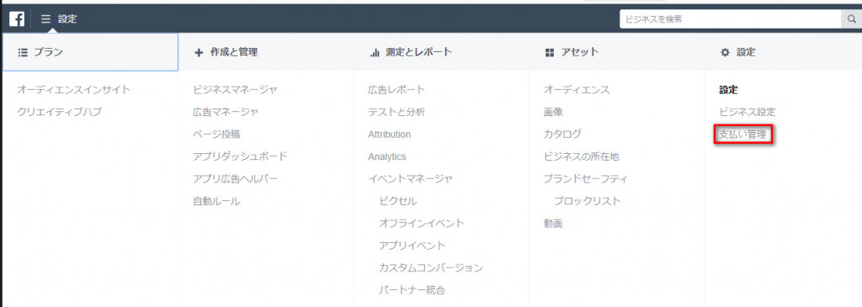This screenshot has height=307, width=862.
Task: Open テストと分析
Action: pyautogui.click(x=396, y=112)
